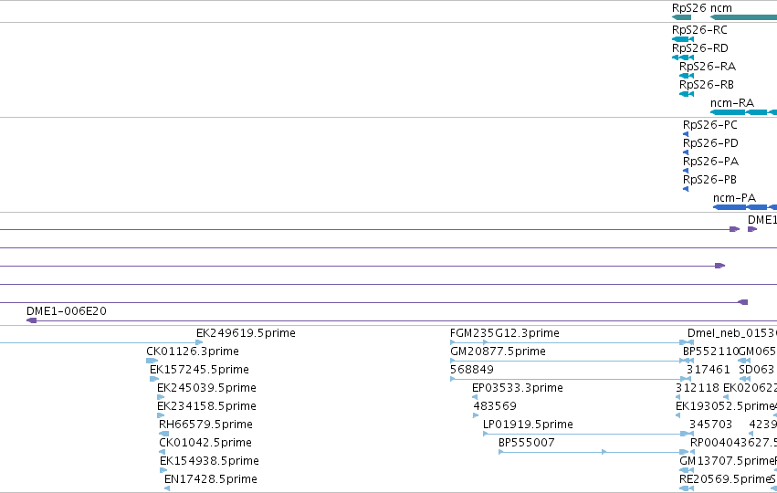Select the RpS26-PB protein label
The height and width of the screenshot is (493, 777).
point(709,181)
